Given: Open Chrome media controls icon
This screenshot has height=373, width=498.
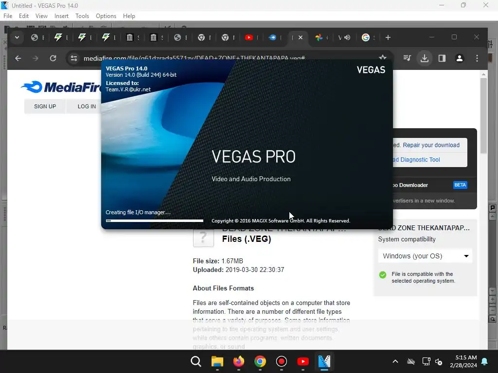Looking at the screenshot, I should 407,58.
